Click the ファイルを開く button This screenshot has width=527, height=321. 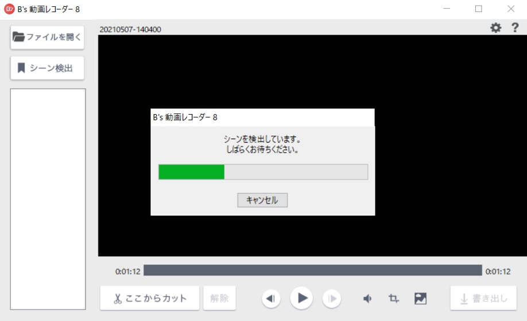(x=47, y=37)
